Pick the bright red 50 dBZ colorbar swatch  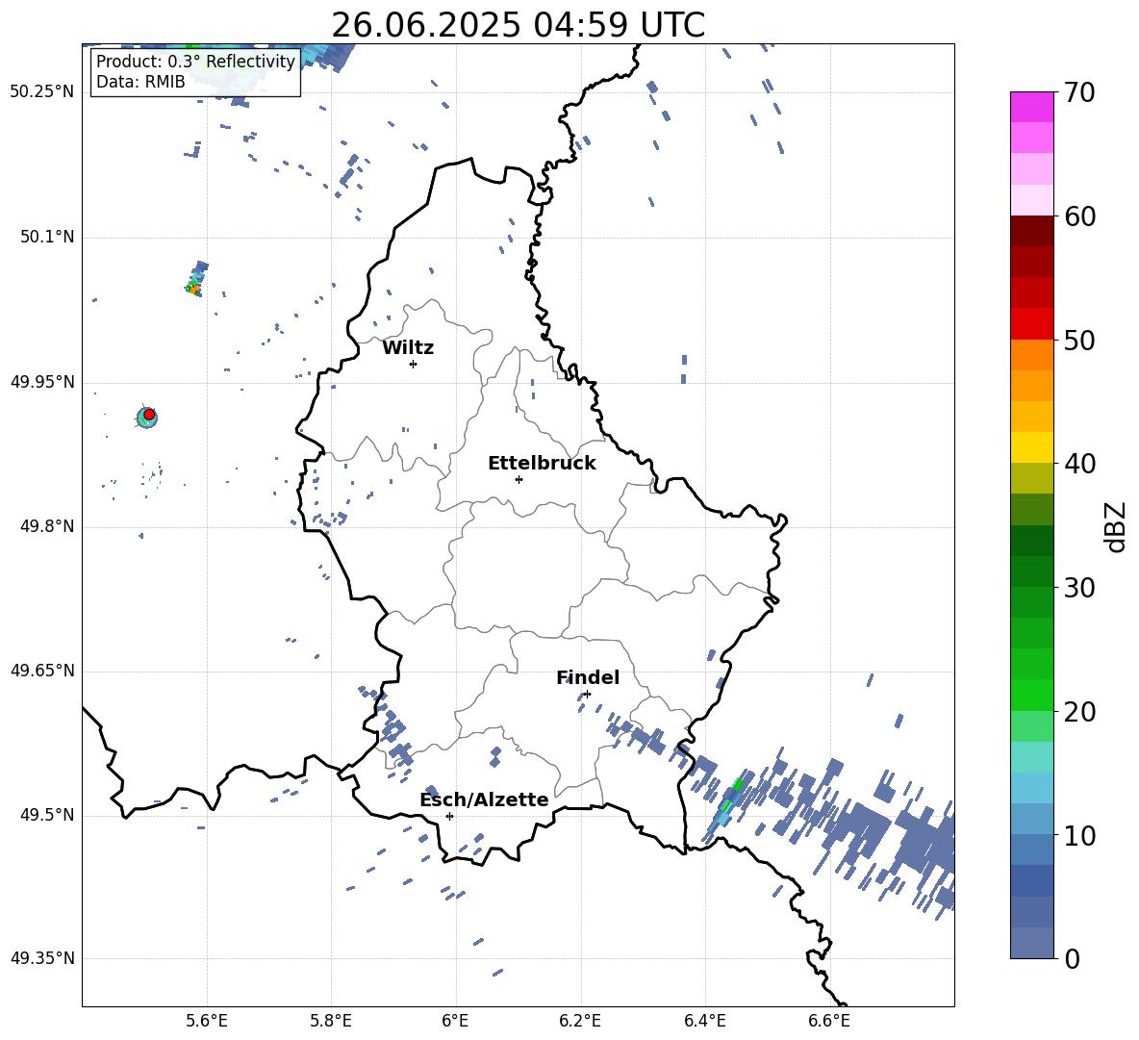click(x=1031, y=324)
